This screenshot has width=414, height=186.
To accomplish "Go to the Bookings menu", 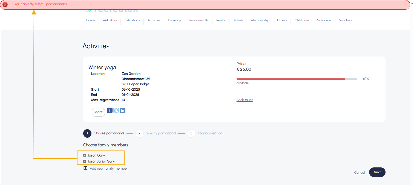I will [x=174, y=20].
